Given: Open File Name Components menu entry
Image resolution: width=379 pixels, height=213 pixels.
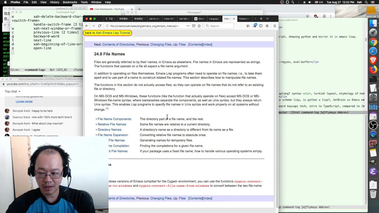Looking at the screenshot, I should pos(114,119).
